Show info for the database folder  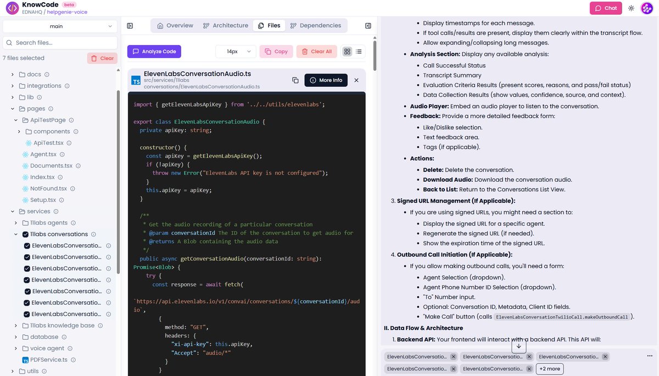(x=64, y=337)
